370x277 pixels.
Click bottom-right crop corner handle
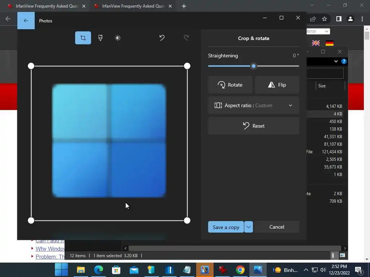coord(187,220)
